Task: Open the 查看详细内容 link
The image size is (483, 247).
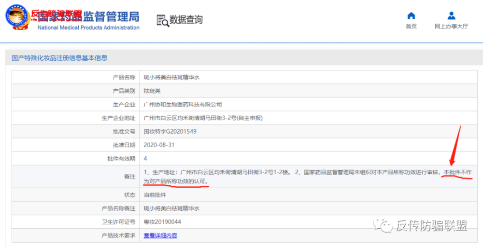Action: 160,235
